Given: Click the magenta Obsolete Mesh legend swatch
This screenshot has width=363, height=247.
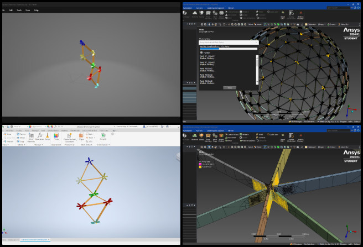Looking at the screenshot, I should tap(200, 164).
